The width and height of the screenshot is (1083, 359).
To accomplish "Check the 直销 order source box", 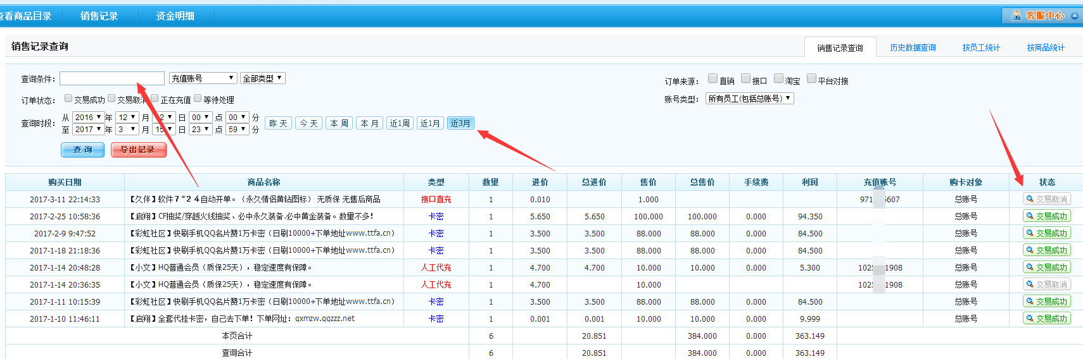I will 712,78.
